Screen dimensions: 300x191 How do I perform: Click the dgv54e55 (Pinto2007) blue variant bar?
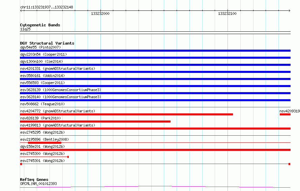(x=155, y=51)
